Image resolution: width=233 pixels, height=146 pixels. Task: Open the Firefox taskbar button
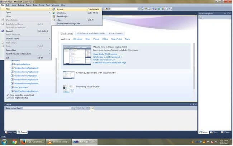coord(32,142)
